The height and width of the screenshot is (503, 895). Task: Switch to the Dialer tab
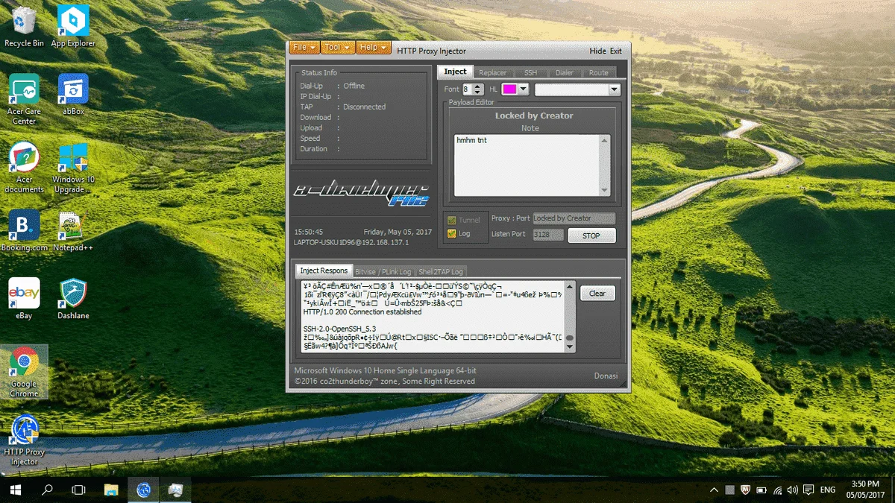565,72
